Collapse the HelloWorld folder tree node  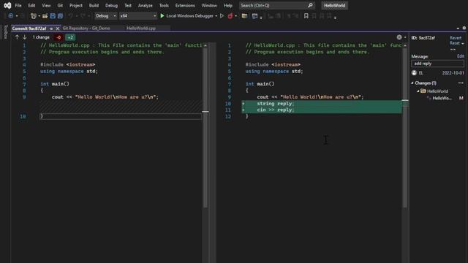click(418, 91)
